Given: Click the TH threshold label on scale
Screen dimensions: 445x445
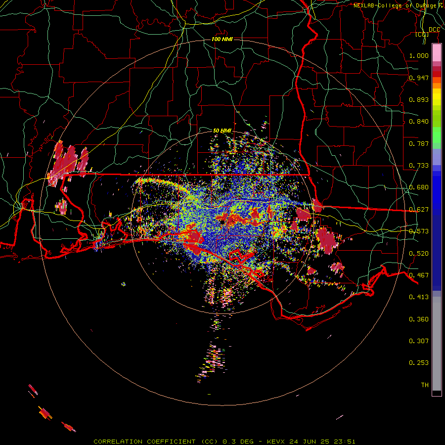Looking at the screenshot, I should pyautogui.click(x=425, y=385).
